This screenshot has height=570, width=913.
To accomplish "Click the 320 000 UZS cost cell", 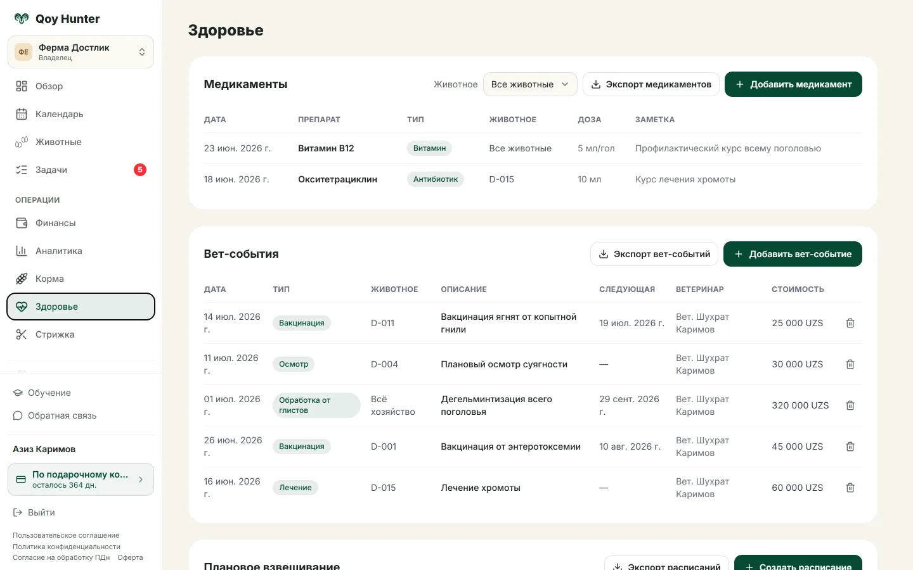I will click(800, 405).
